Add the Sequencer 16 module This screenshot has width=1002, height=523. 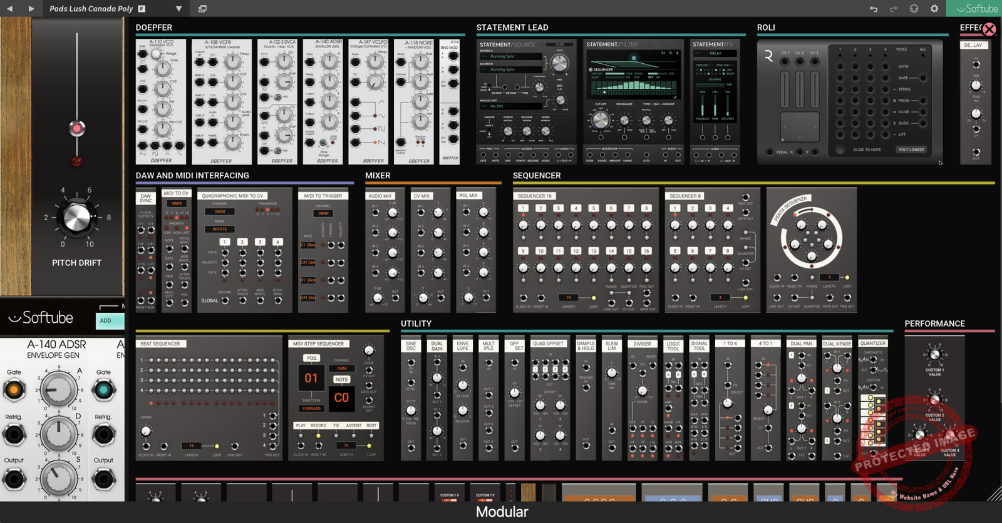tap(586, 251)
